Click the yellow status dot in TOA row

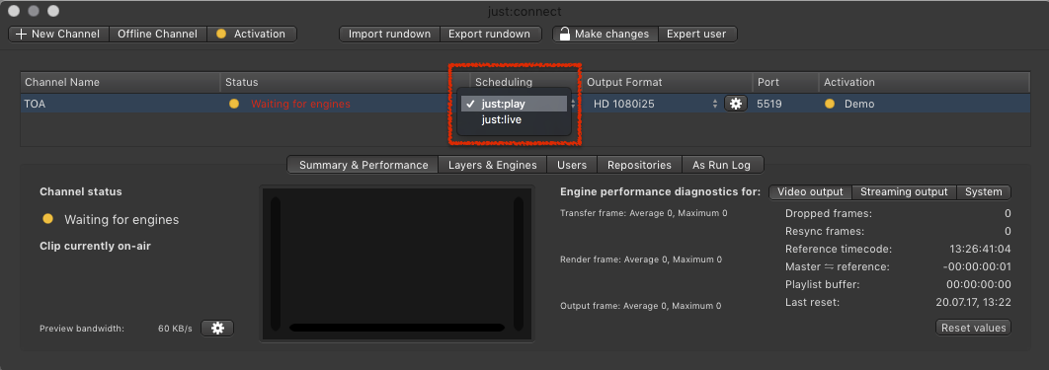tap(233, 104)
